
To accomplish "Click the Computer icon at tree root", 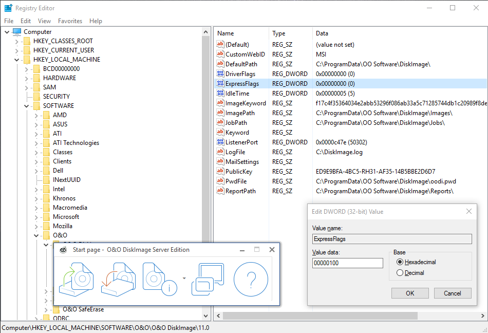I will click(x=17, y=32).
